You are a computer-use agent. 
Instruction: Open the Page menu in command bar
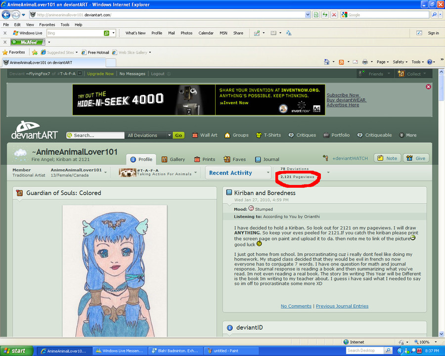[382, 62]
